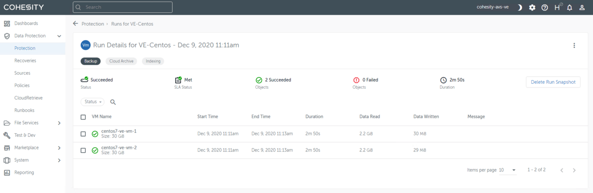The image size is (593, 193).
Task: Click the back arrow beside Protection breadcrumb
Action: tap(76, 23)
